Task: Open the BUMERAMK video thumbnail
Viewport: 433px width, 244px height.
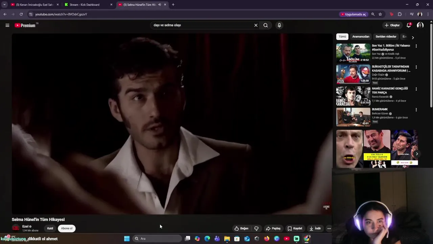Action: click(353, 117)
